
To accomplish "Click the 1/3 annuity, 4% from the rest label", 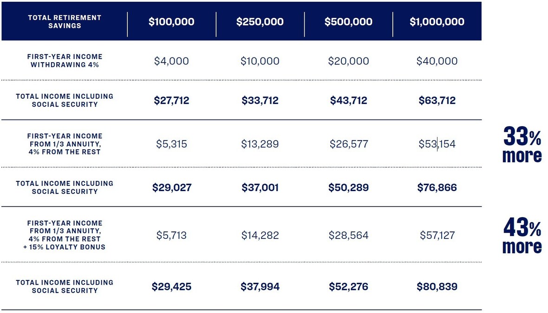I will 65,144.
